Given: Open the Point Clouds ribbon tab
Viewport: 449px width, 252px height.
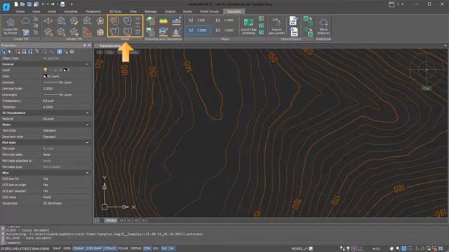Looking at the screenshot, I should click(x=209, y=11).
